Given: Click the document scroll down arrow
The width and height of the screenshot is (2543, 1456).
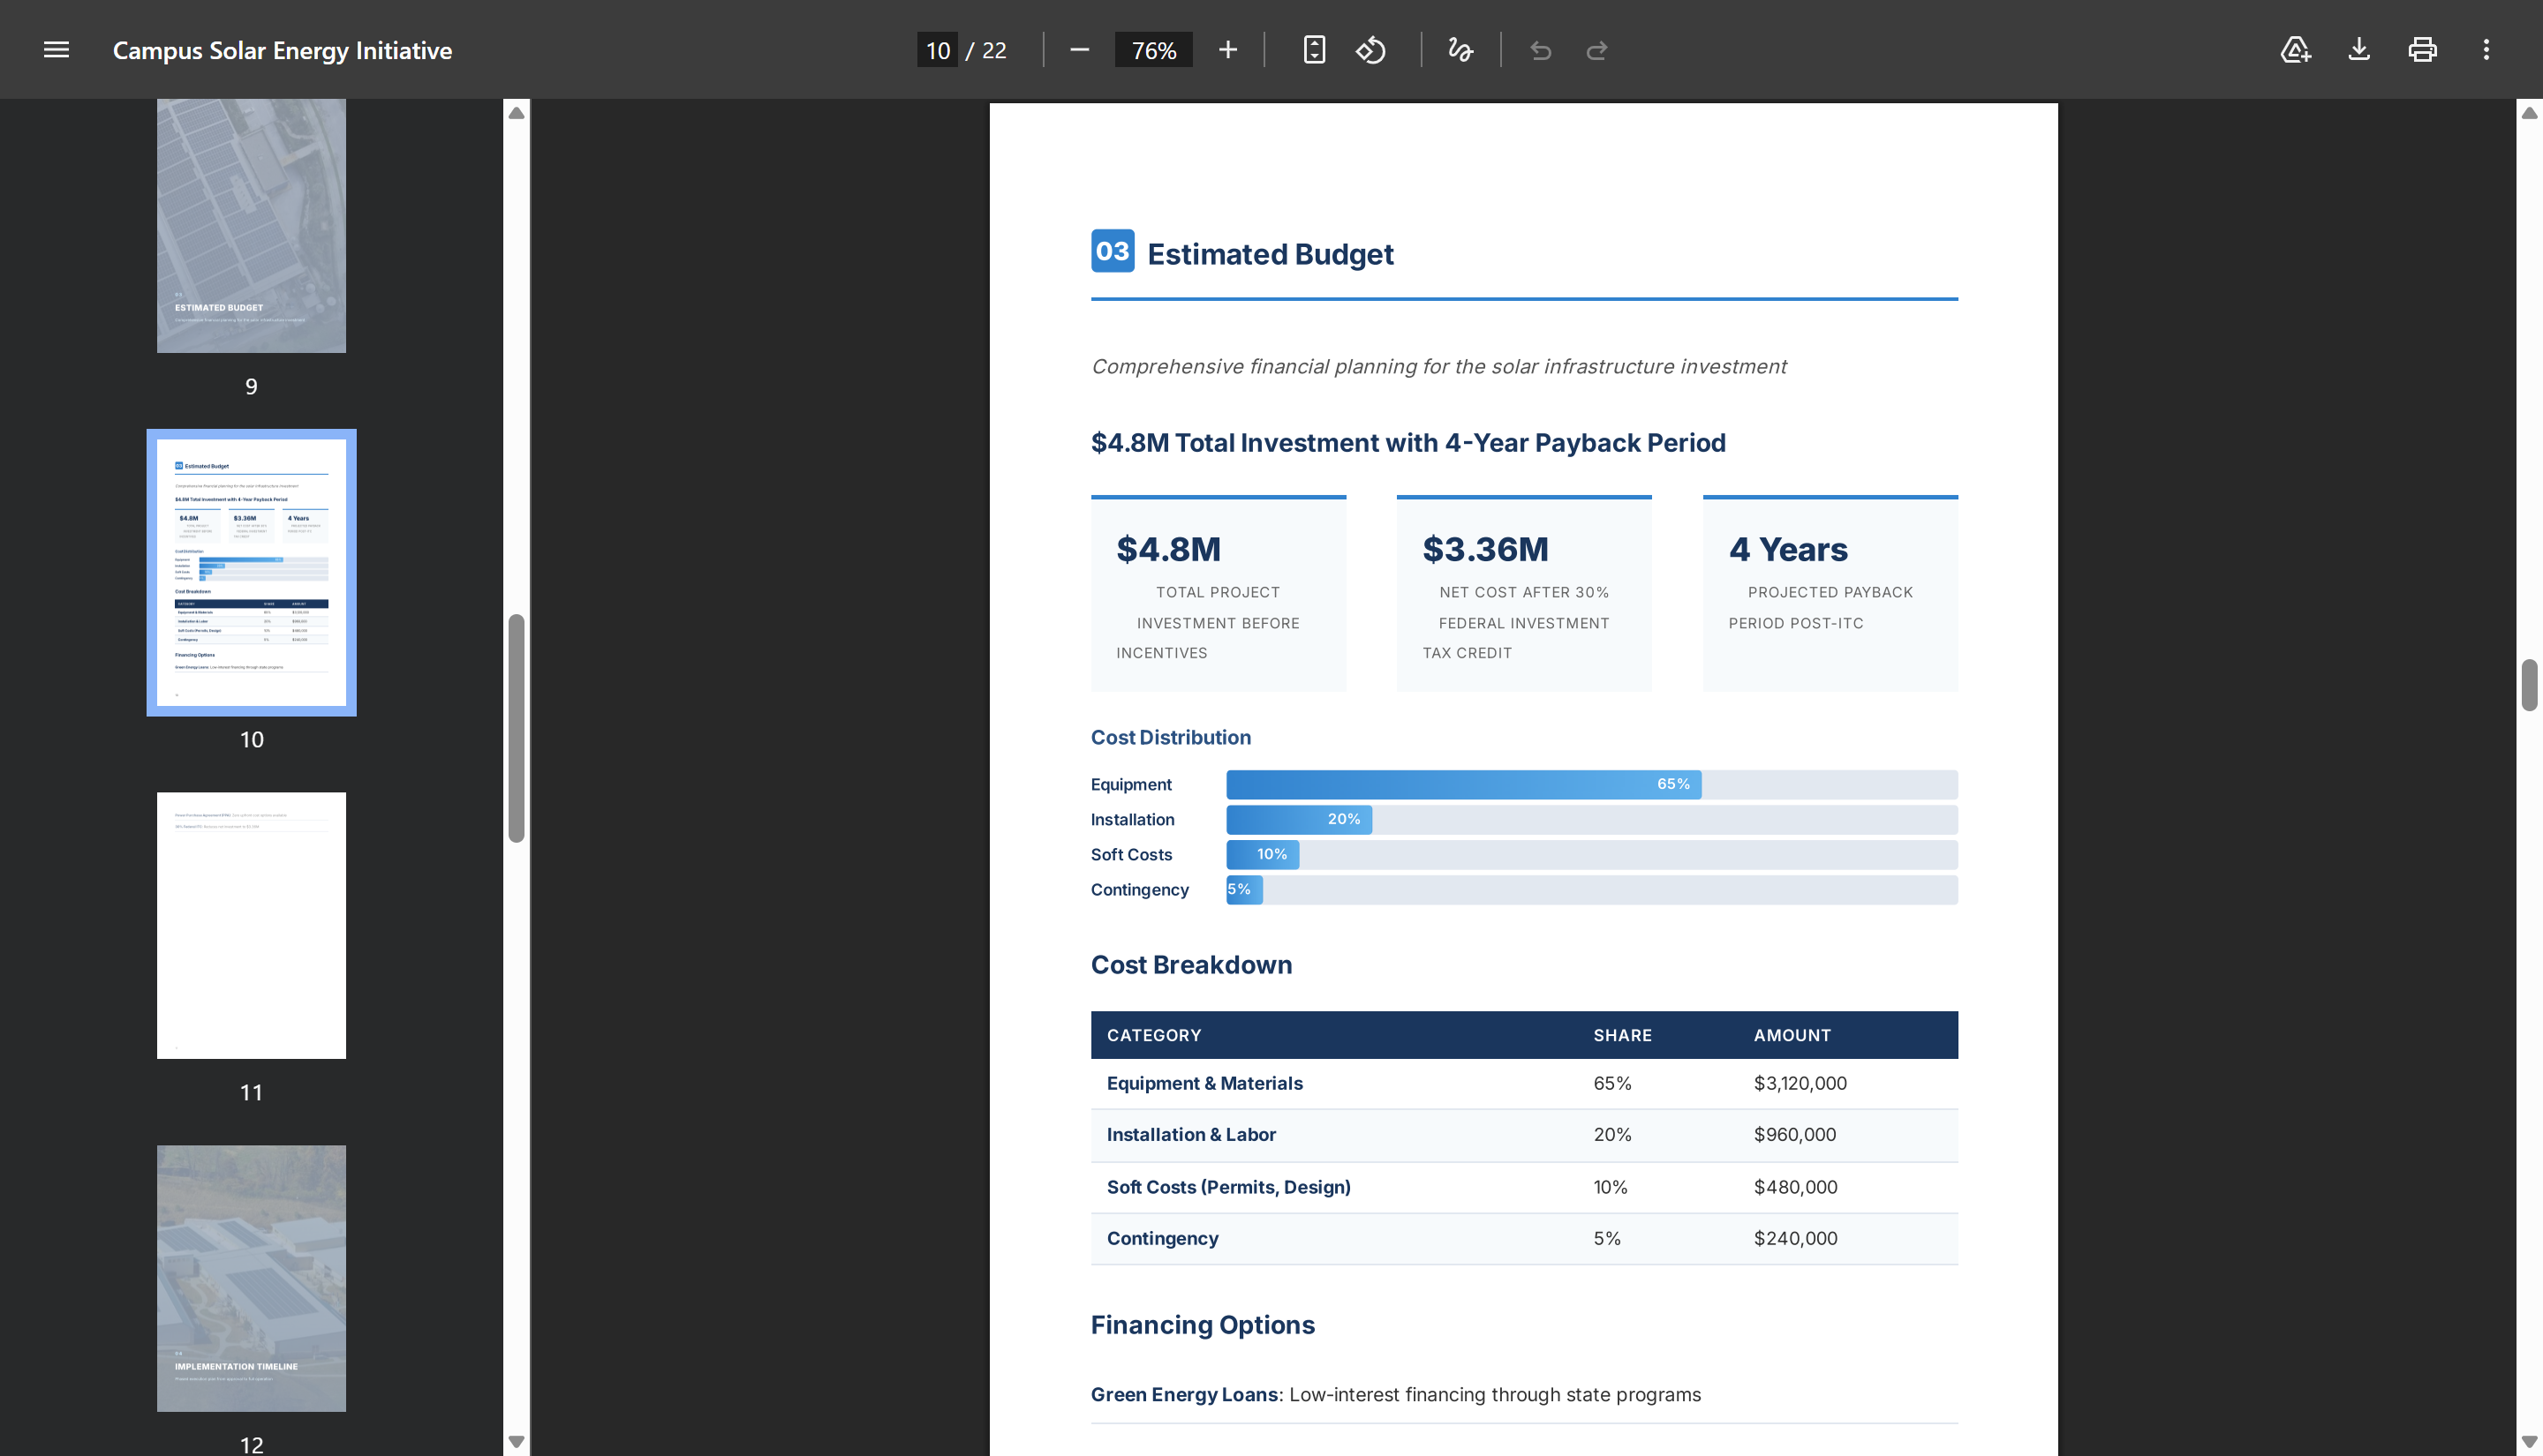Looking at the screenshot, I should tap(2529, 1442).
